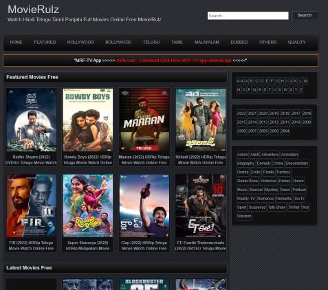
Task: Select the Adventure genre tag
Action: 270,155
